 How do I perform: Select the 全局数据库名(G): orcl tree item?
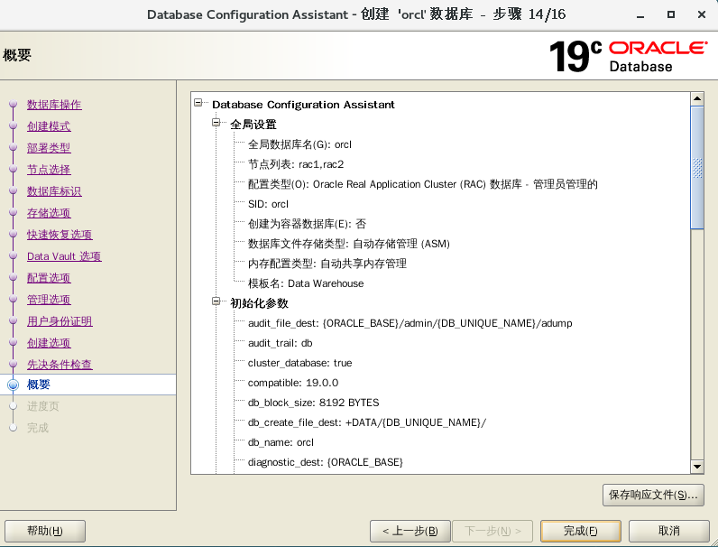(x=299, y=144)
